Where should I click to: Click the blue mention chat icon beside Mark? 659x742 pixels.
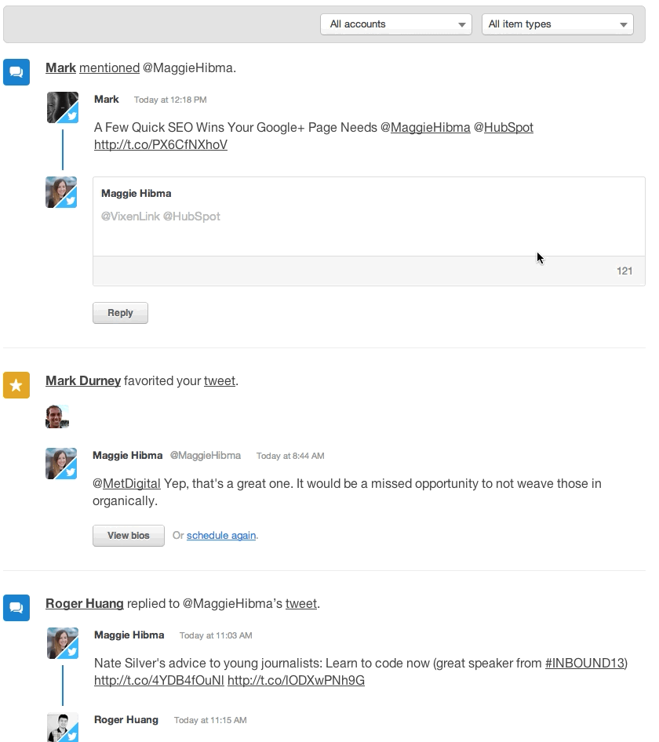16,71
